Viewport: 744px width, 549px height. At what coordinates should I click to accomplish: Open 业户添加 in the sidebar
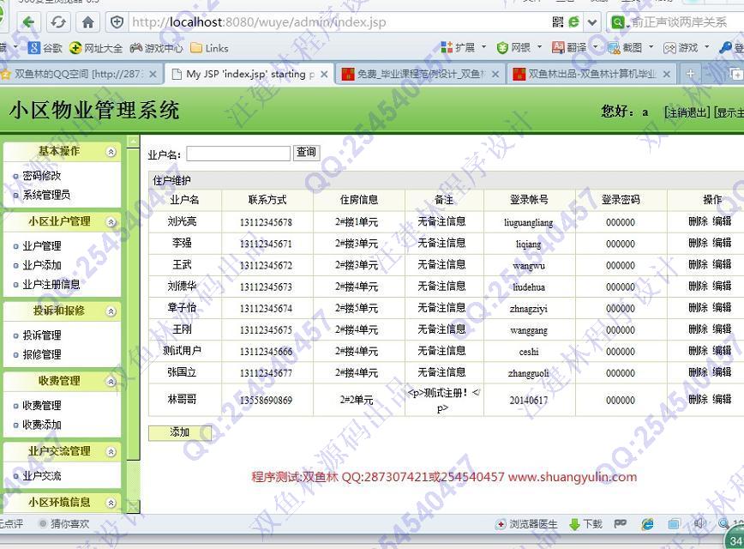[42, 265]
